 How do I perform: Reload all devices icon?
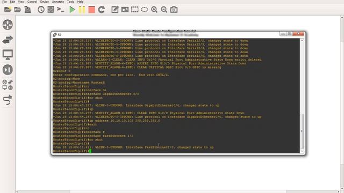(102, 10)
